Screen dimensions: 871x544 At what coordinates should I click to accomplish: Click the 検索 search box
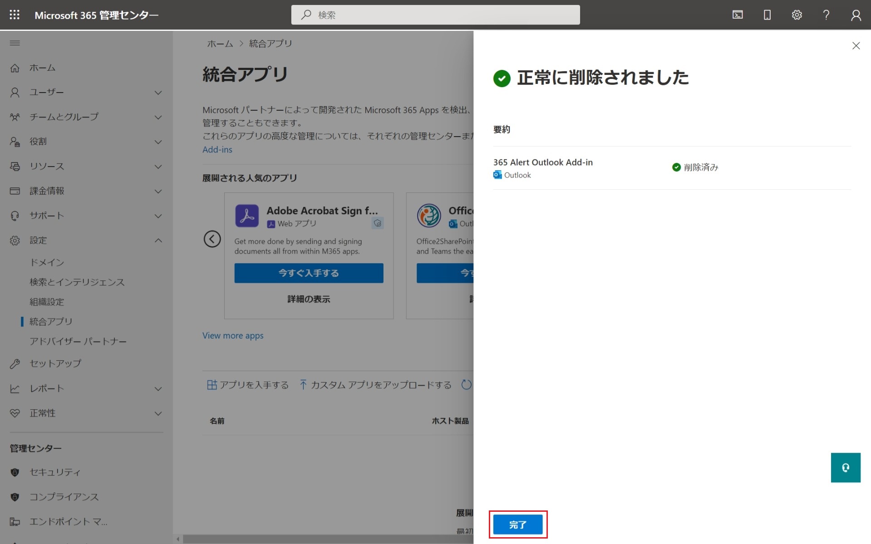[436, 15]
